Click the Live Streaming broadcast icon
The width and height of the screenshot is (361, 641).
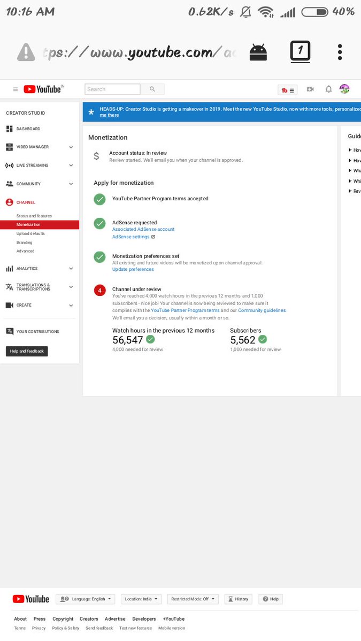tap(9, 166)
